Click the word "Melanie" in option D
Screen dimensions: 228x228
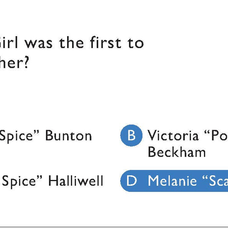click(x=172, y=181)
